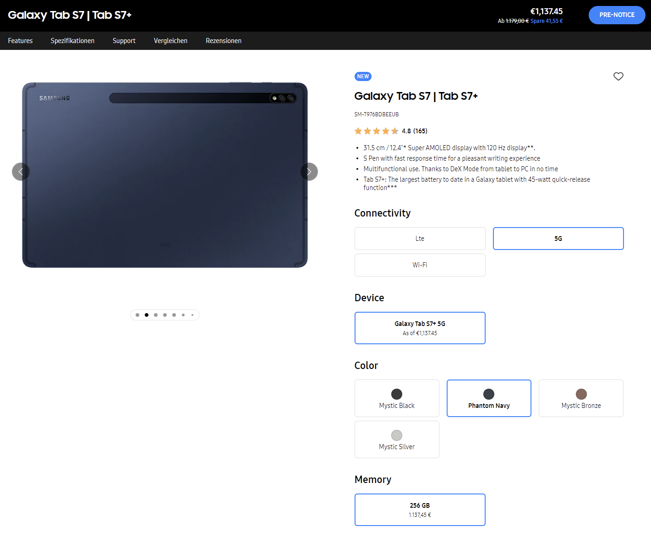651x537 pixels.
Task: Open the Vergleichen tab
Action: click(170, 41)
